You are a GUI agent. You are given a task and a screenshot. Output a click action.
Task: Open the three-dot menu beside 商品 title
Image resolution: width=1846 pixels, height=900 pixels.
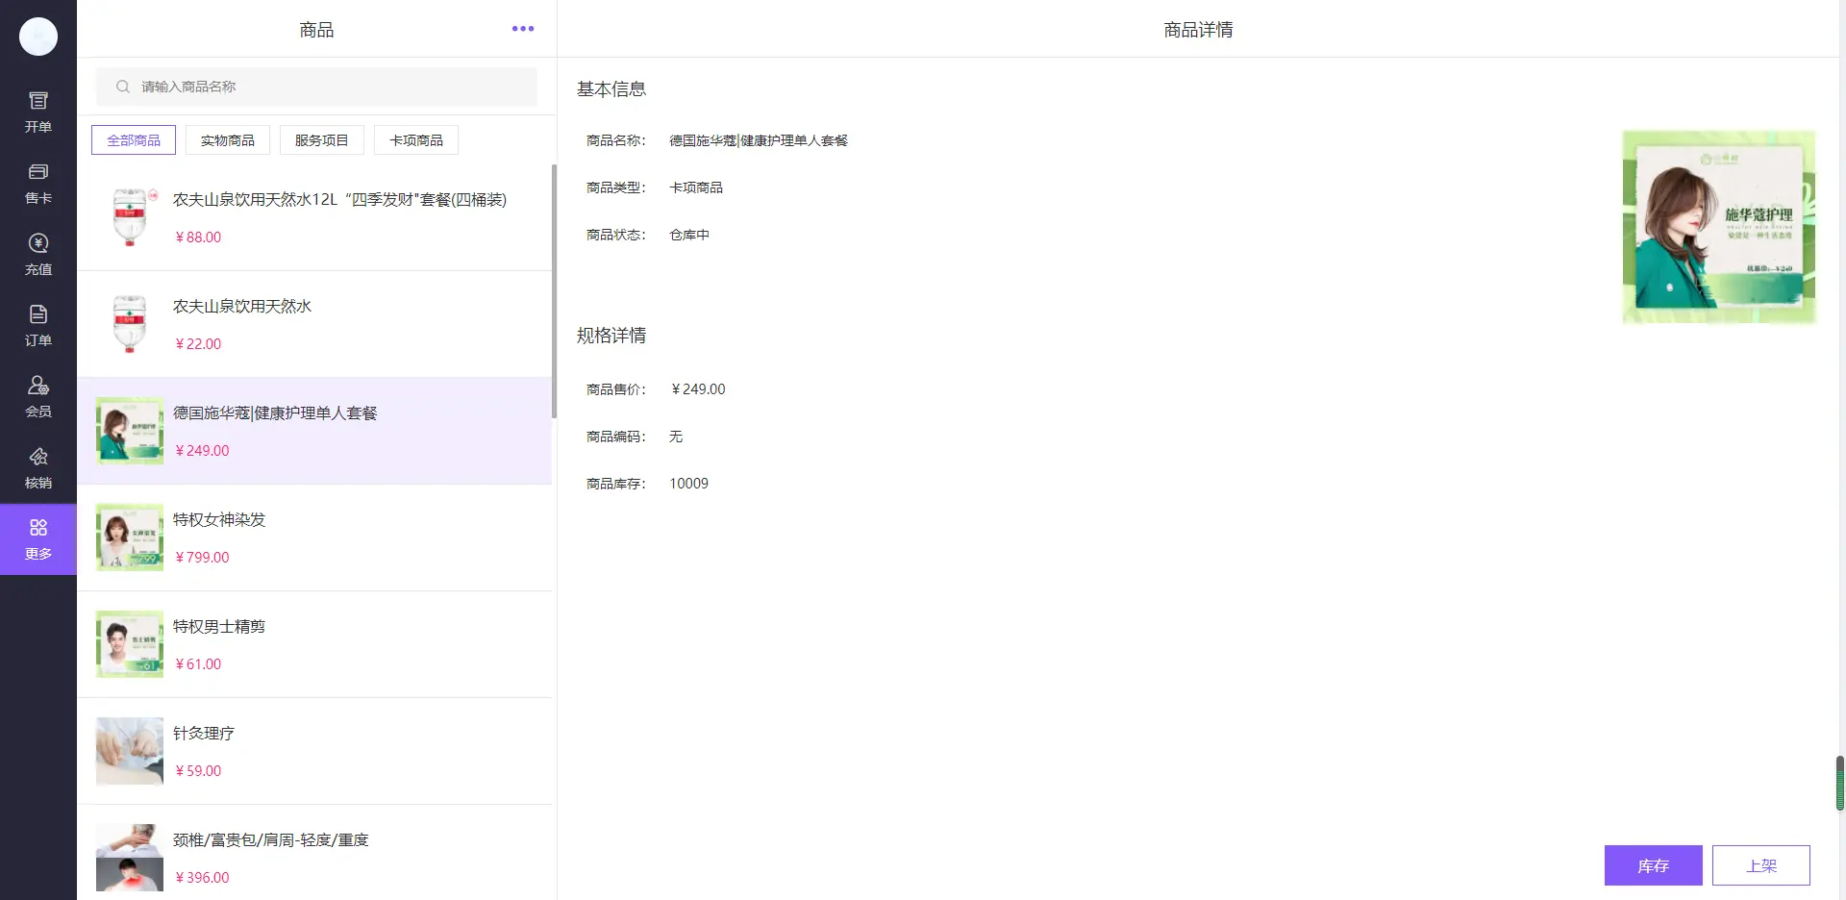point(522,29)
